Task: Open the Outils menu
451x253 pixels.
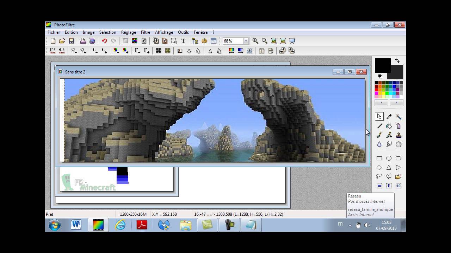Action: point(183,32)
